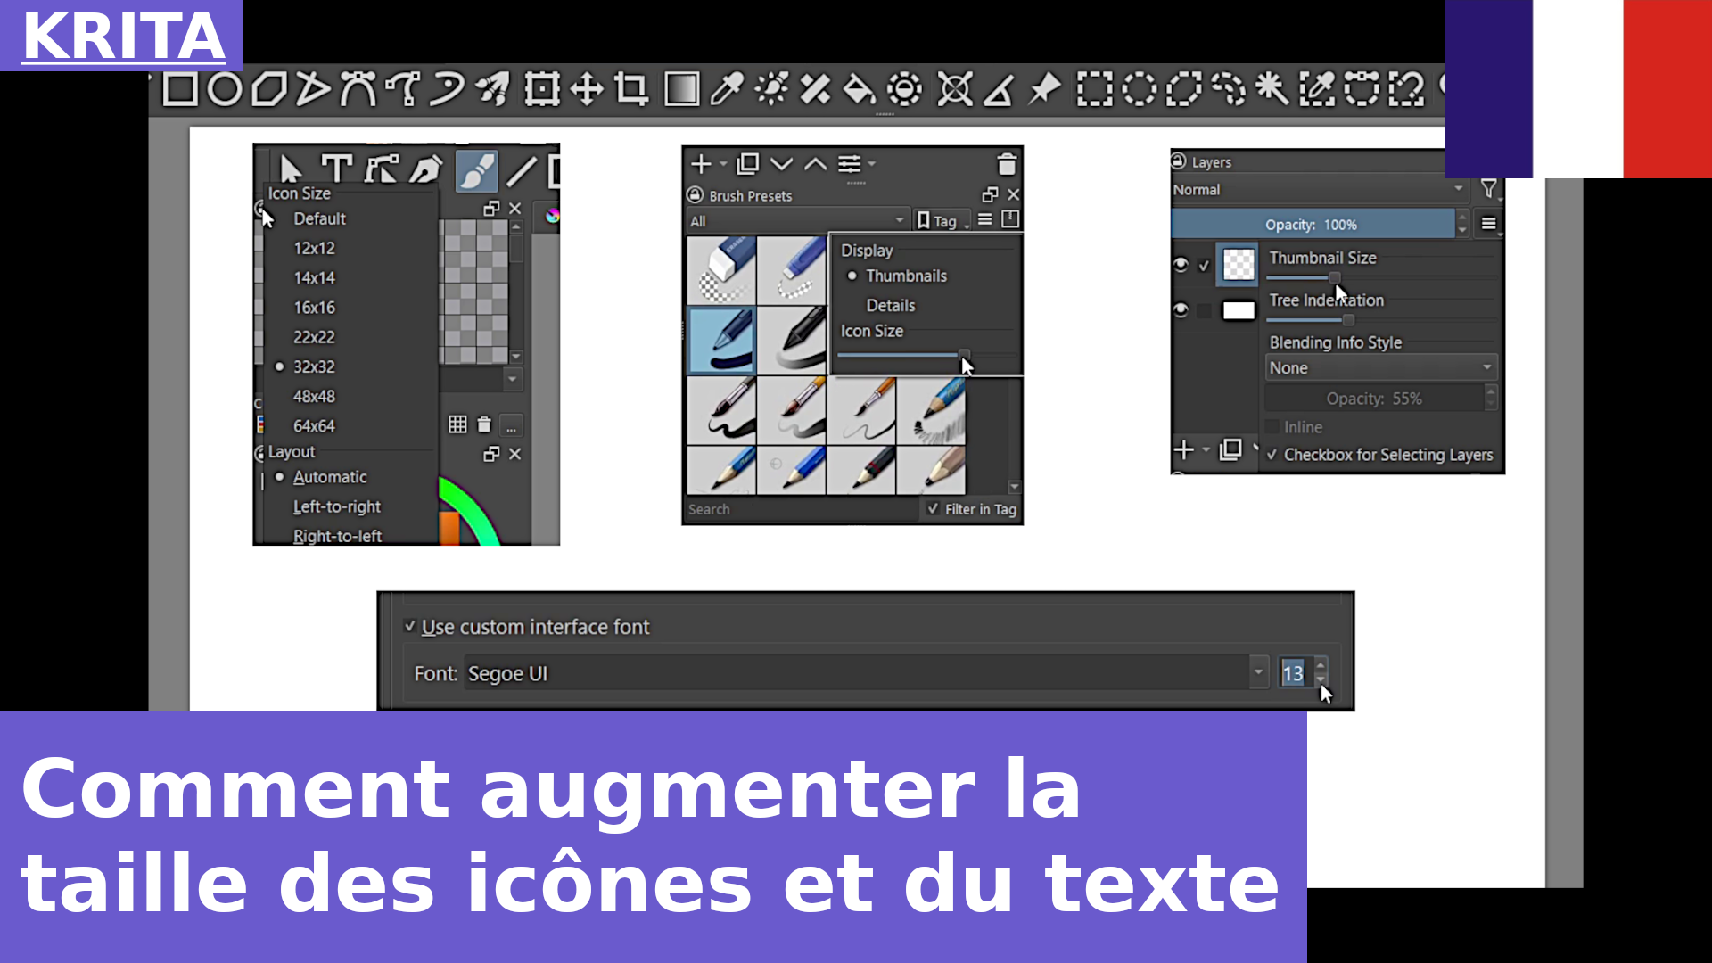This screenshot has width=1712, height=963.
Task: Open the layer filter funnel dropdown
Action: [x=1489, y=188]
